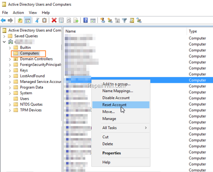Toggle the Show/Hide Console Tree icon
213x172 pixels.
pyautogui.click(x=27, y=21)
